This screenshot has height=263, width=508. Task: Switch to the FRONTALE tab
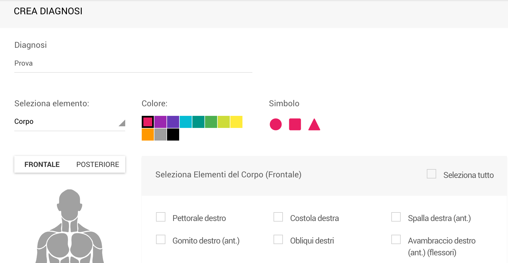pyautogui.click(x=42, y=164)
